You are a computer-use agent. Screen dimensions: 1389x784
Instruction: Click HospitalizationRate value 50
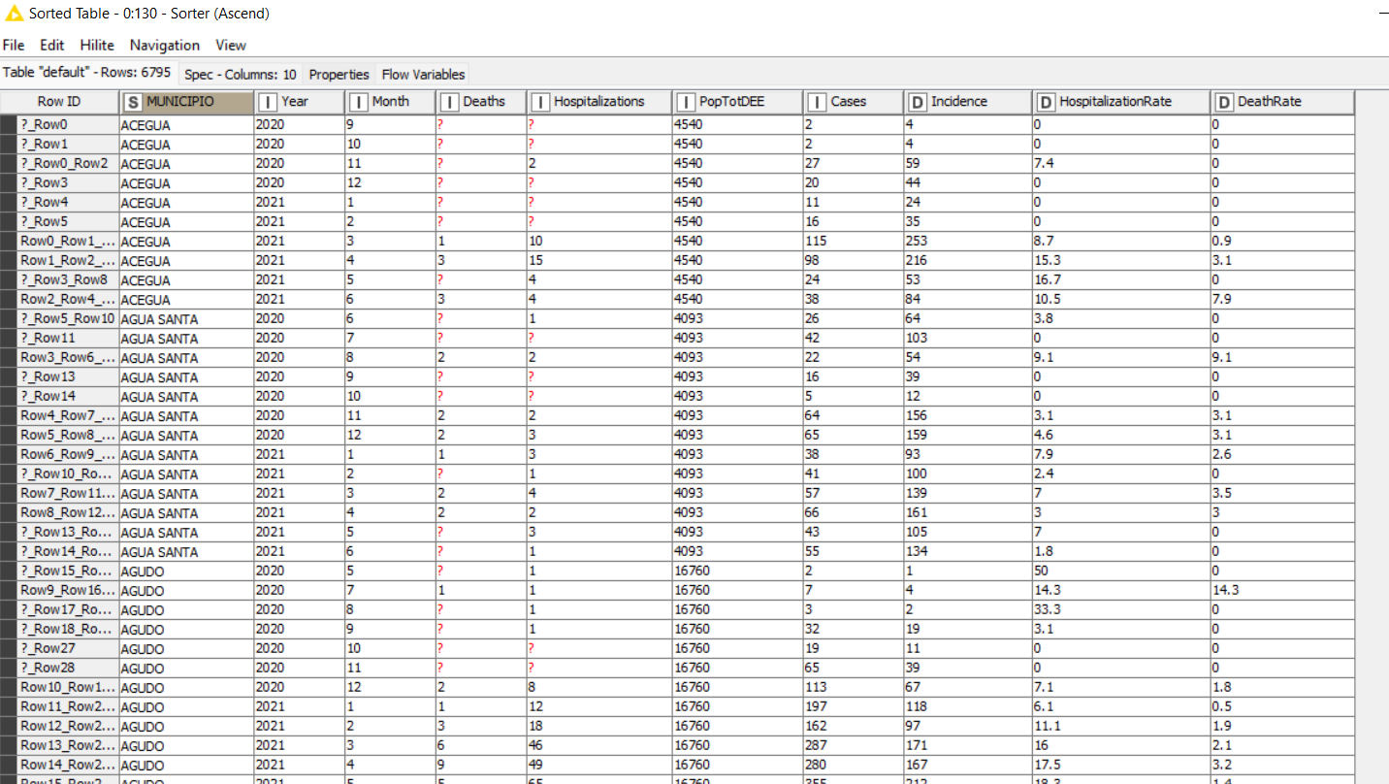tap(1121, 571)
